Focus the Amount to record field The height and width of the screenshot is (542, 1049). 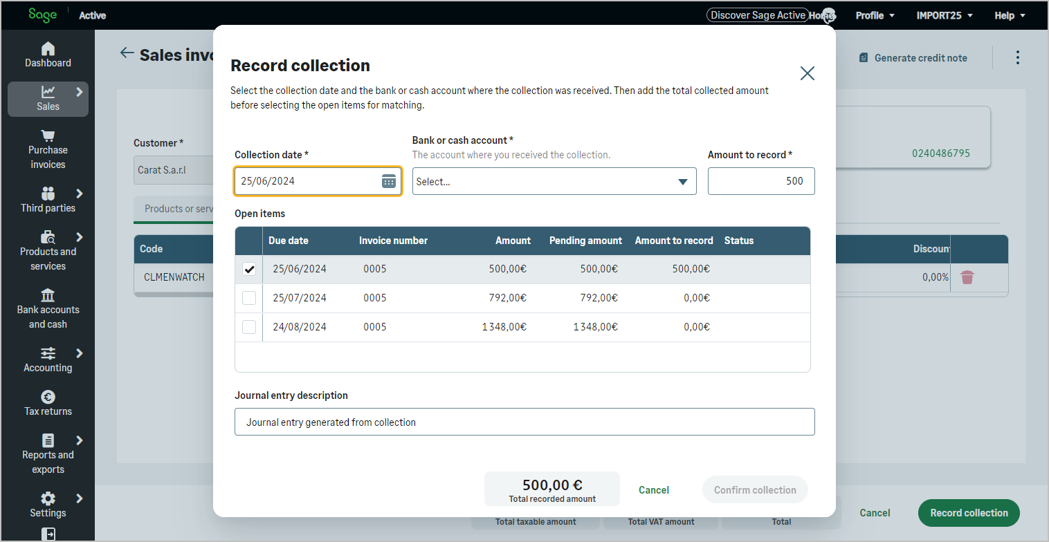761,181
